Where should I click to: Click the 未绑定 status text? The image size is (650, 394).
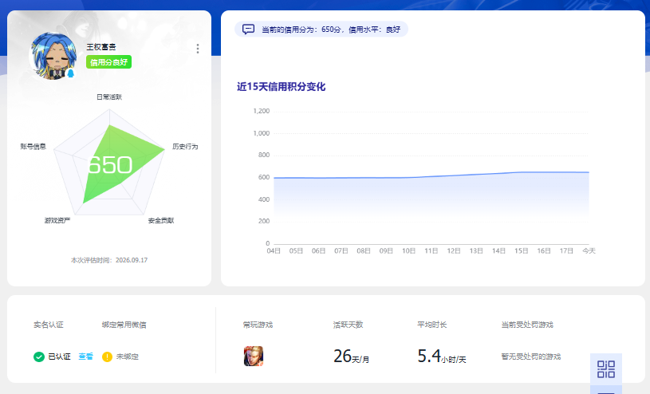click(128, 357)
